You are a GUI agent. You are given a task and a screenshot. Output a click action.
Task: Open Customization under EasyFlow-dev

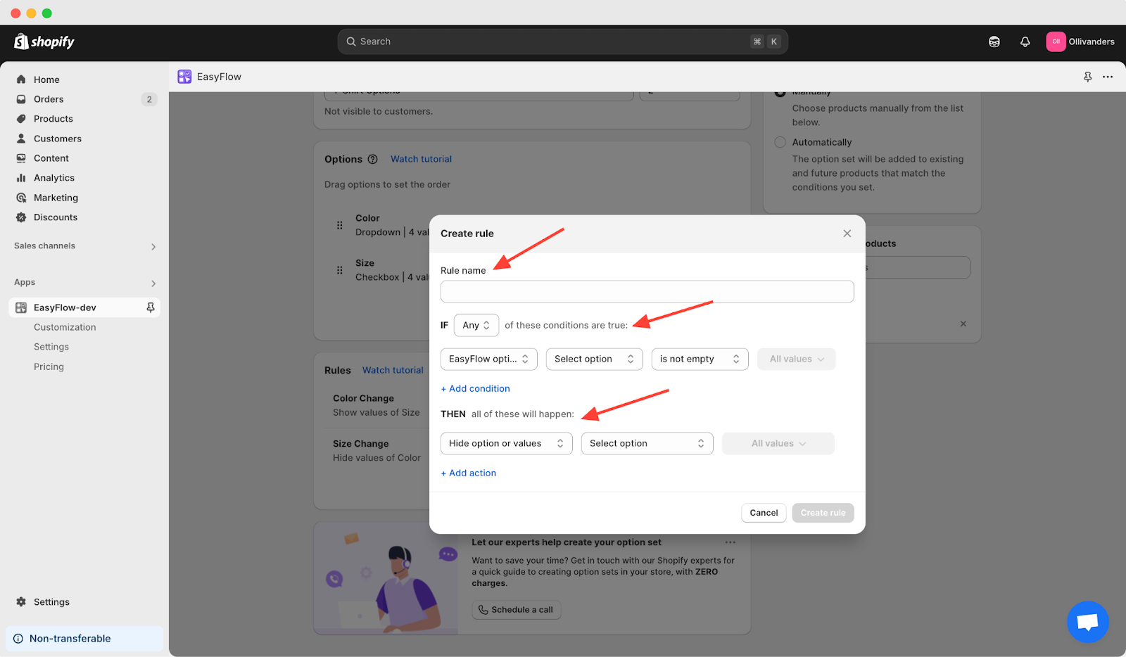(65, 327)
